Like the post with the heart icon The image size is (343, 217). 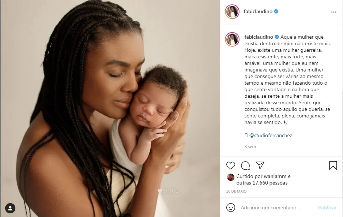click(x=231, y=166)
